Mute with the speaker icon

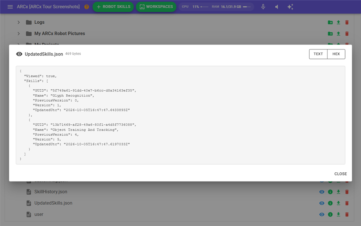click(x=277, y=7)
